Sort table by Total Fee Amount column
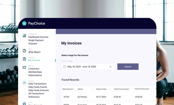The height and width of the screenshot is (105, 174). click(x=122, y=89)
